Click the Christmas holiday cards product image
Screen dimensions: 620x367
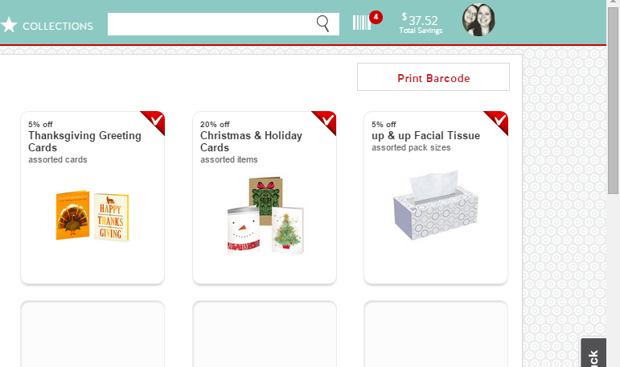(265, 215)
